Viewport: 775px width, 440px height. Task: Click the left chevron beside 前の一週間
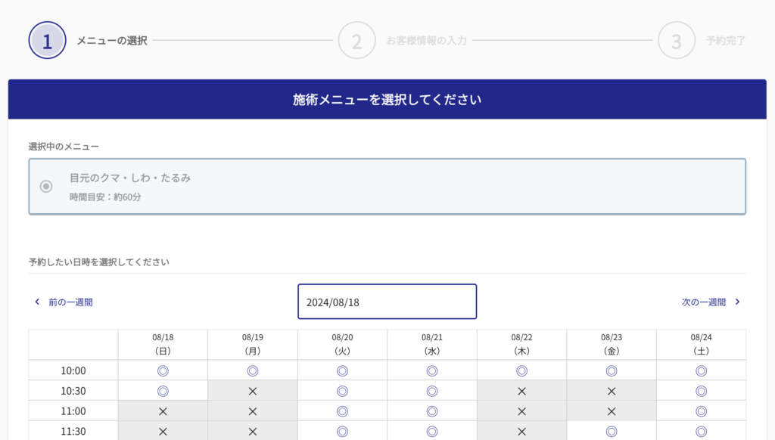coord(37,302)
